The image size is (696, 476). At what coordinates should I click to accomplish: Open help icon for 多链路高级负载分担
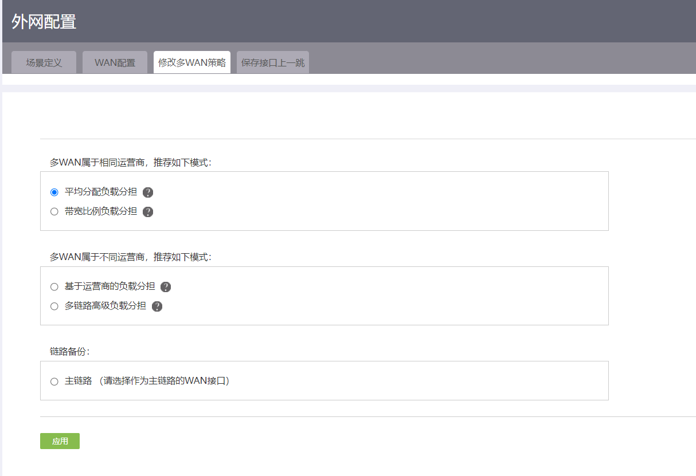(x=157, y=306)
